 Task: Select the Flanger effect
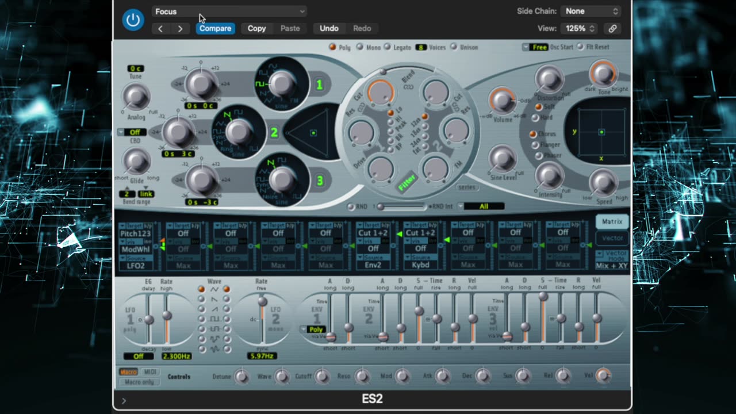pos(535,145)
